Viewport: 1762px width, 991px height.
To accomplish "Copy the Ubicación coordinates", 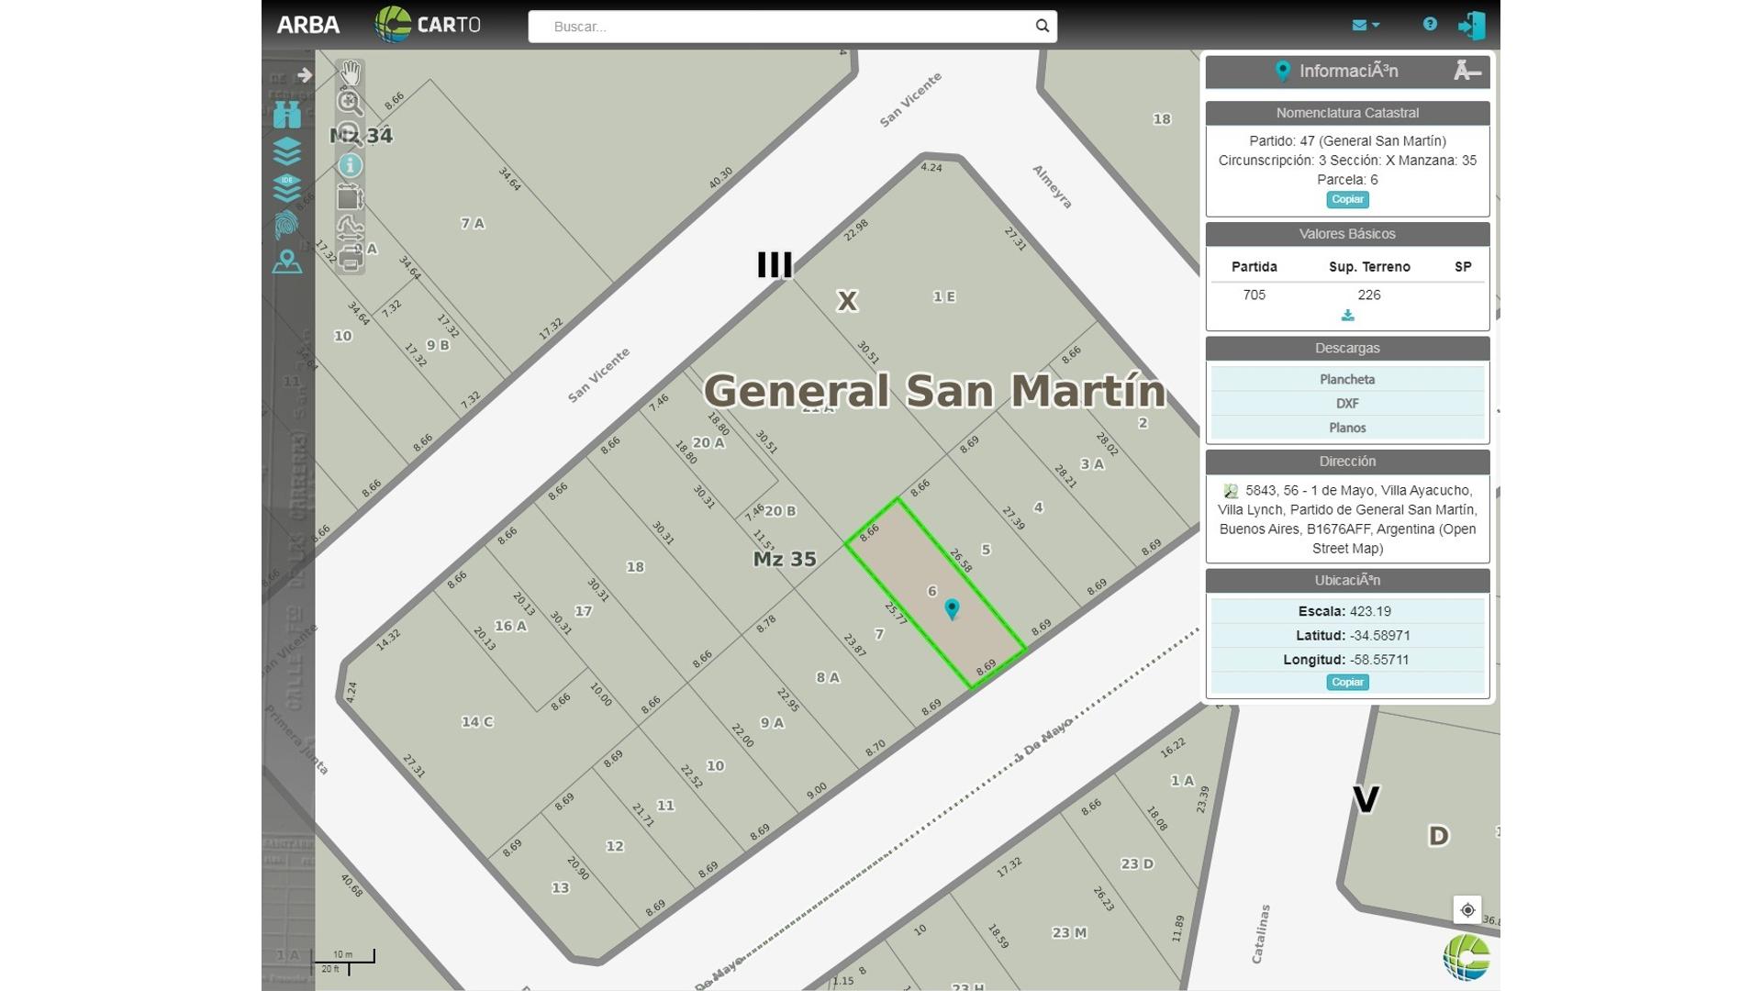I will pyautogui.click(x=1347, y=683).
